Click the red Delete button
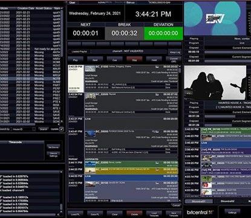Screen dimensions: 251x218 (134, 214)
